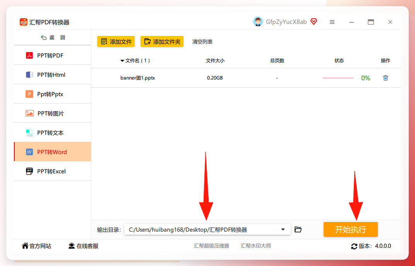Viewport: 415px width, 266px height.
Task: Click the 文件大小 column header
Action: click(x=215, y=61)
